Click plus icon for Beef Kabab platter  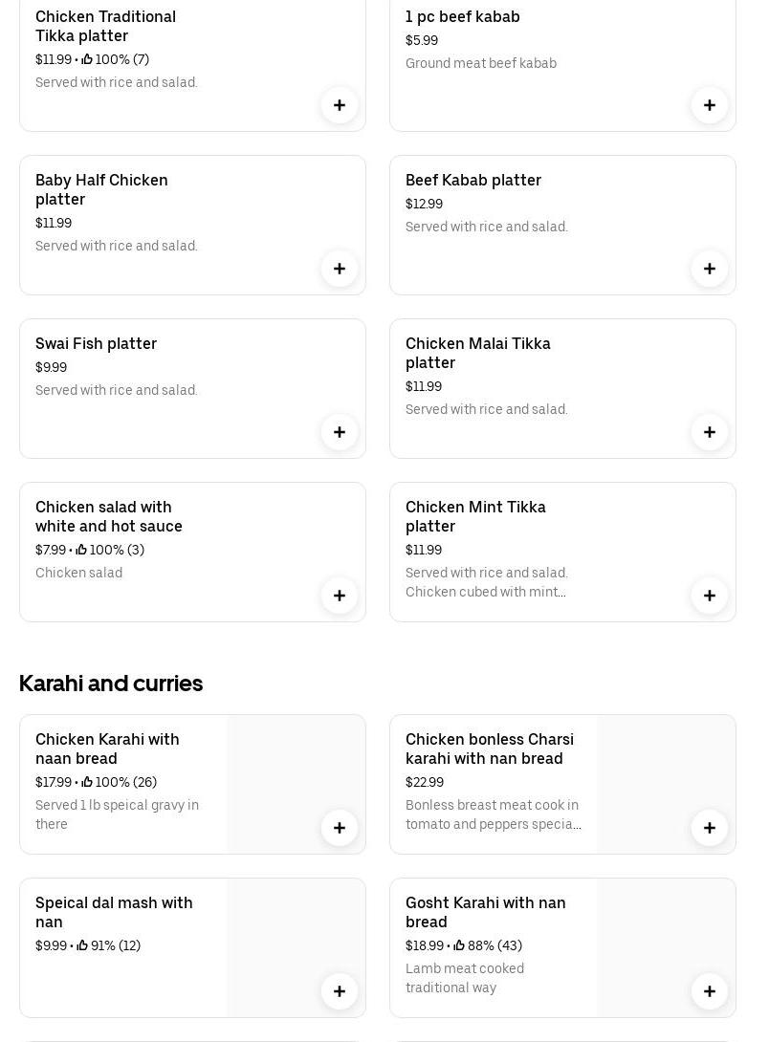click(x=710, y=269)
